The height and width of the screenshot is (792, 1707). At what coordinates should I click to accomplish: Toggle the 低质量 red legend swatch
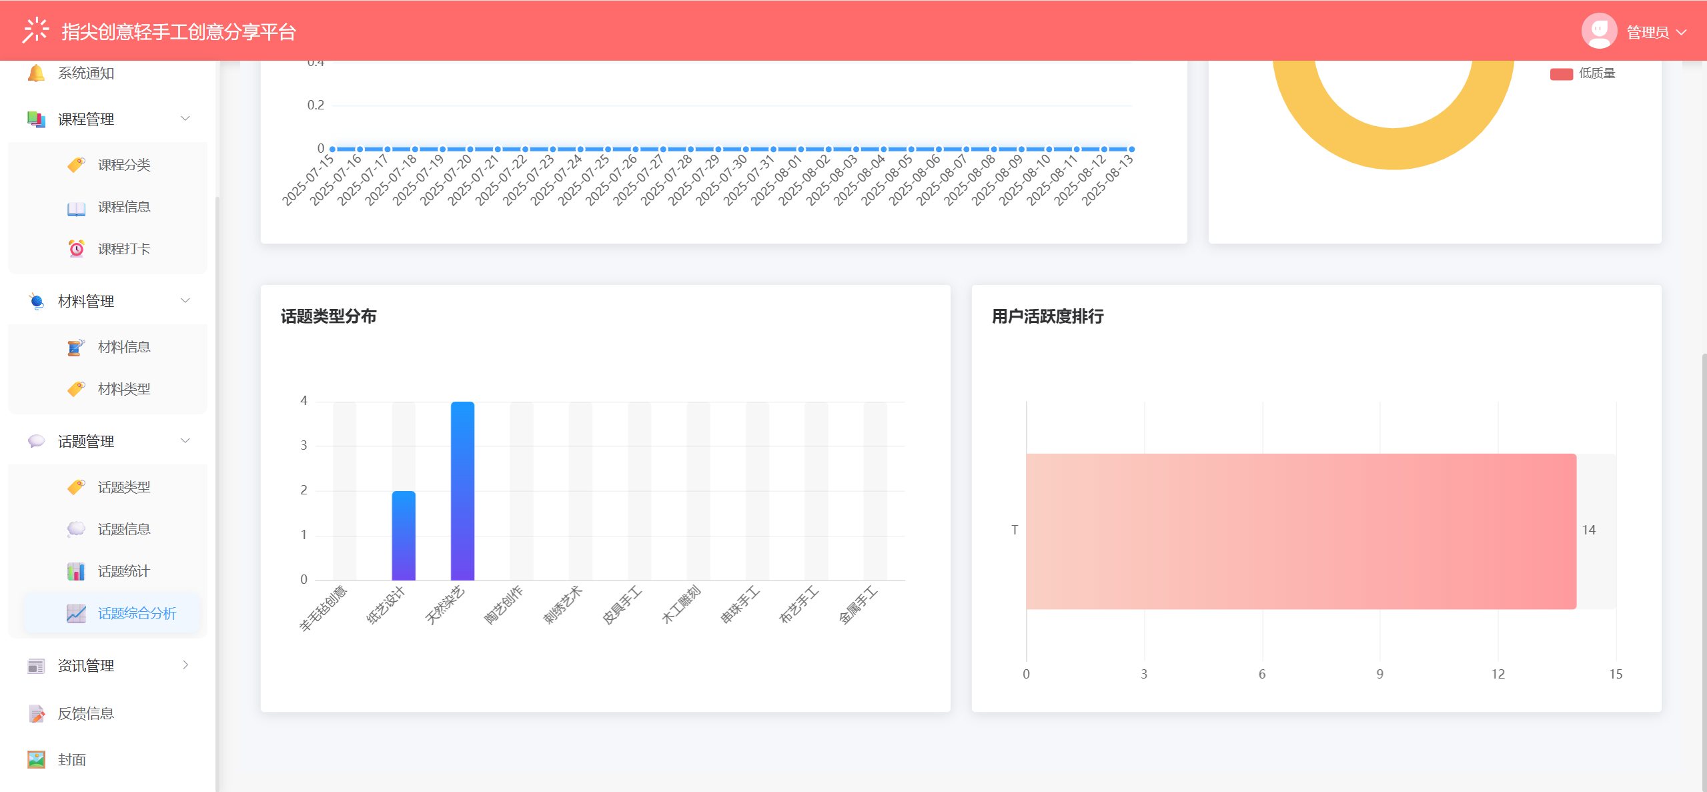pyautogui.click(x=1561, y=74)
